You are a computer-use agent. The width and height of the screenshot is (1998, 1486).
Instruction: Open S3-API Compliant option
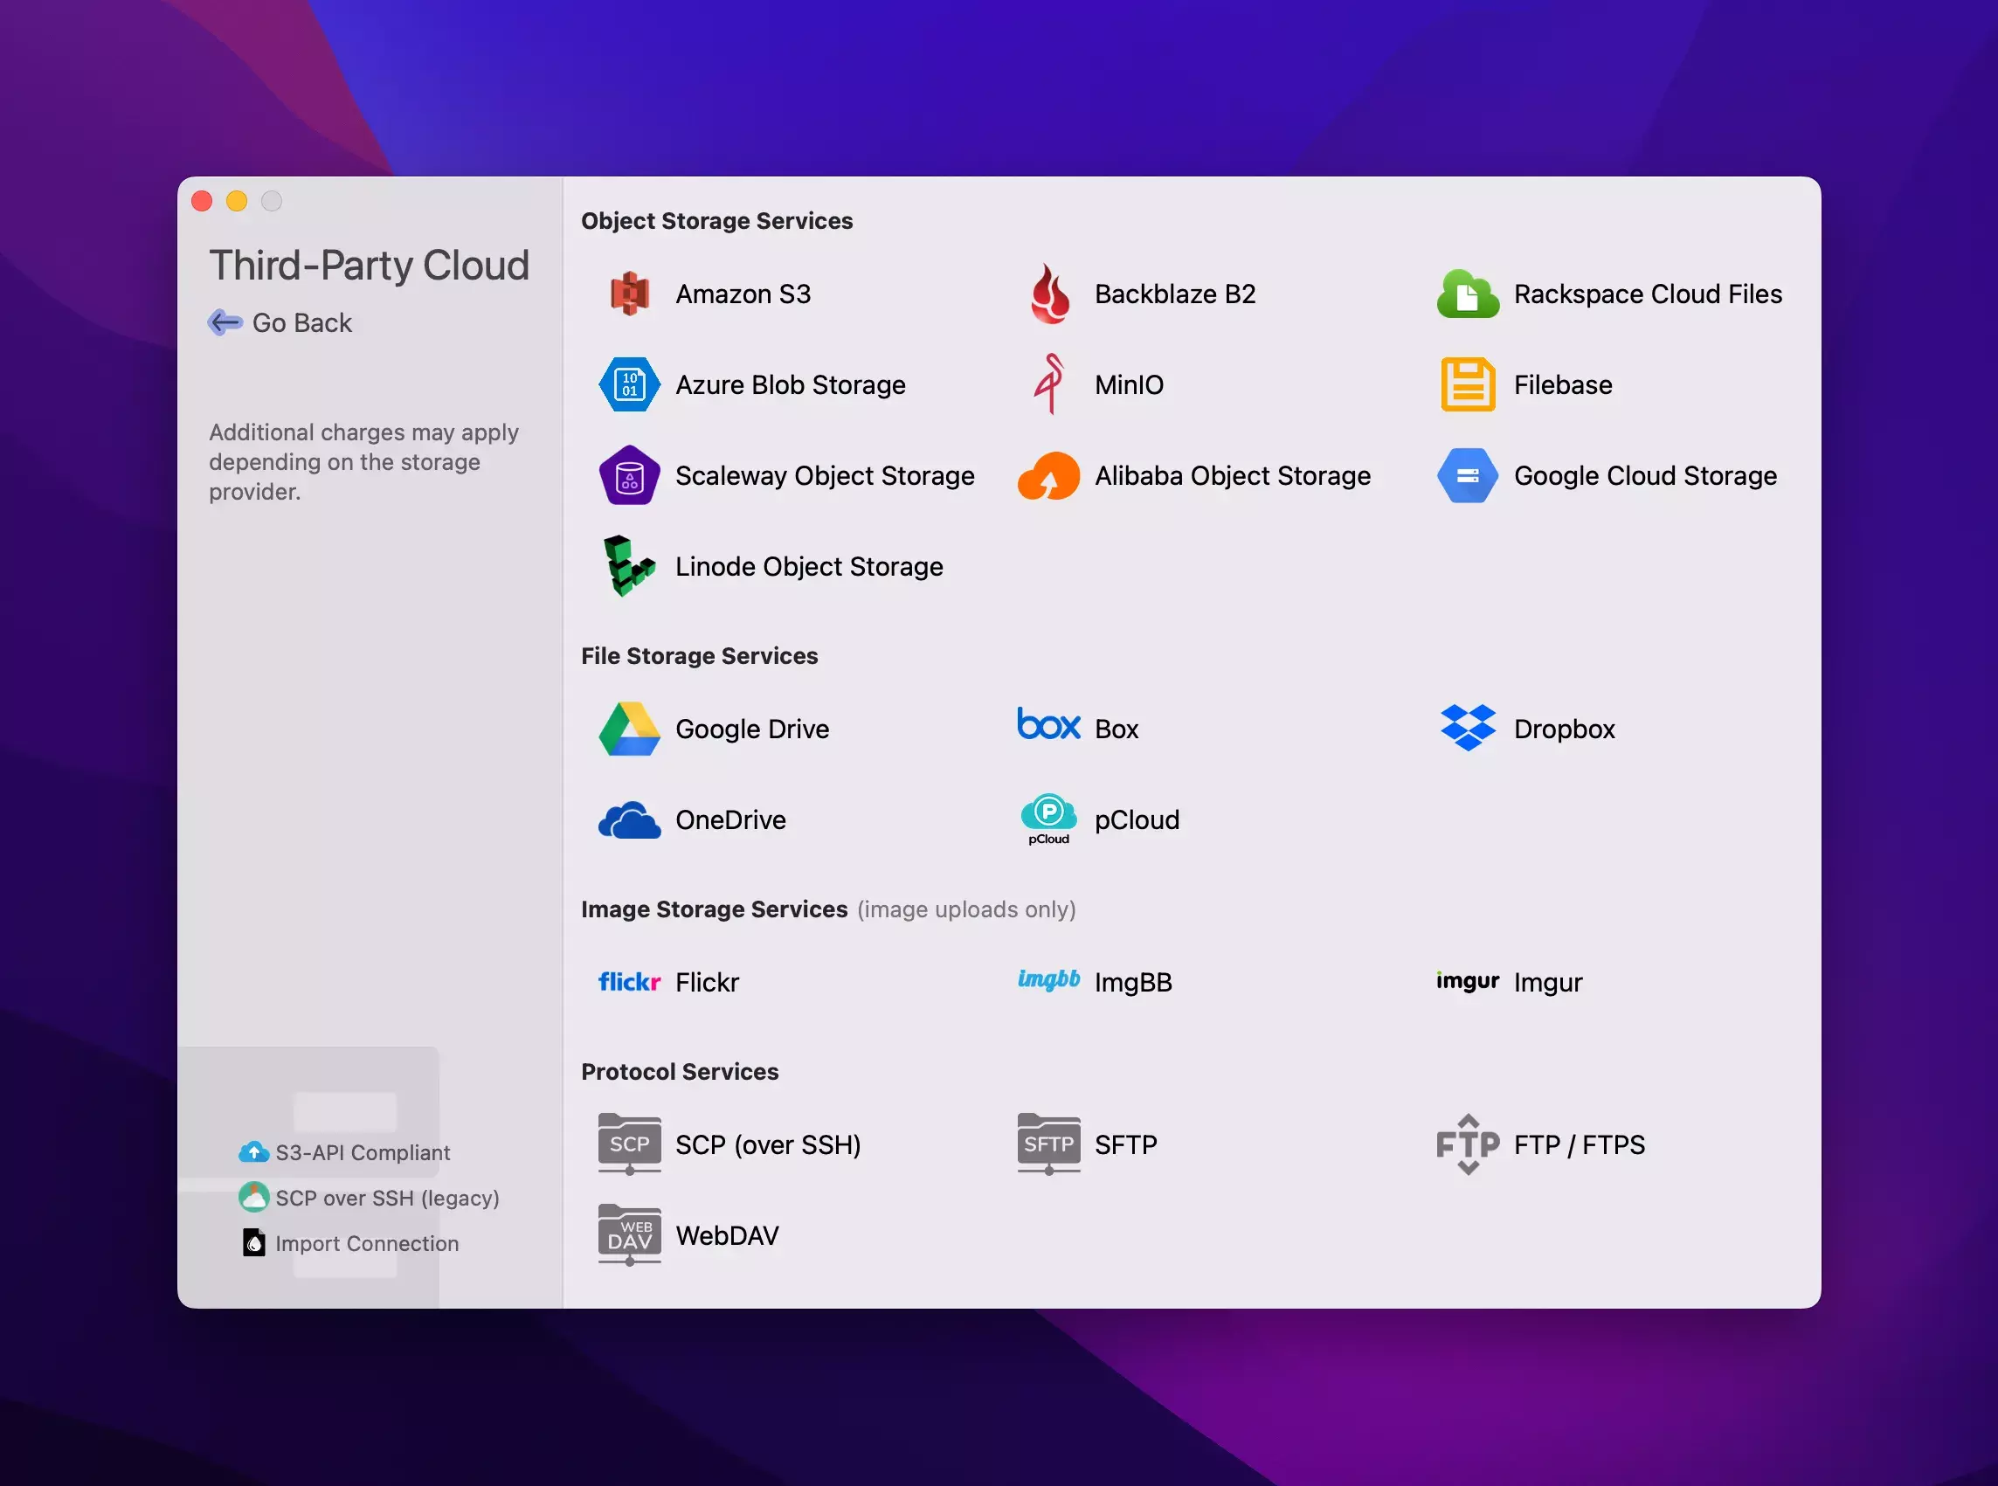click(362, 1152)
